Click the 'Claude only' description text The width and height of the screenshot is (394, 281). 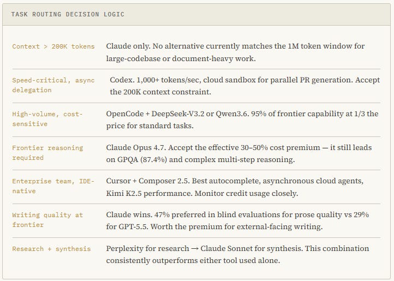tap(235, 52)
